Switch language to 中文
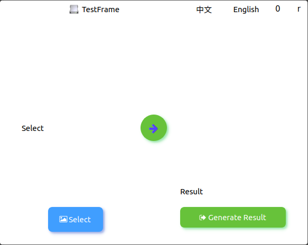The height and width of the screenshot is (245, 308). click(x=204, y=10)
